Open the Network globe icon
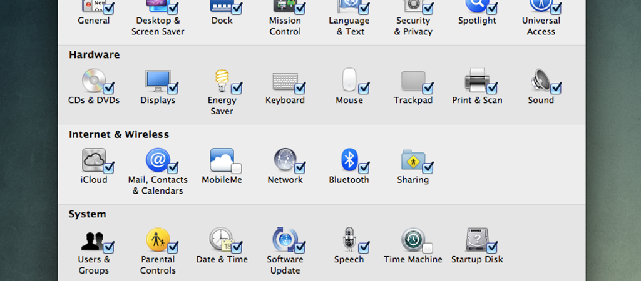The height and width of the screenshot is (281, 641). click(x=285, y=160)
